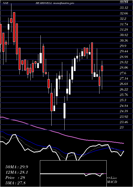This screenshot has height=187, width=133.
Task: Select the 27.14 price axis label
Action: [x=124, y=79]
